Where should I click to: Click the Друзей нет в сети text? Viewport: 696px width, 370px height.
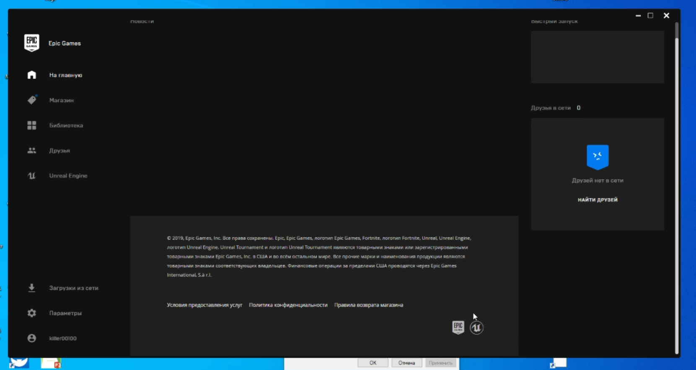pyautogui.click(x=598, y=180)
